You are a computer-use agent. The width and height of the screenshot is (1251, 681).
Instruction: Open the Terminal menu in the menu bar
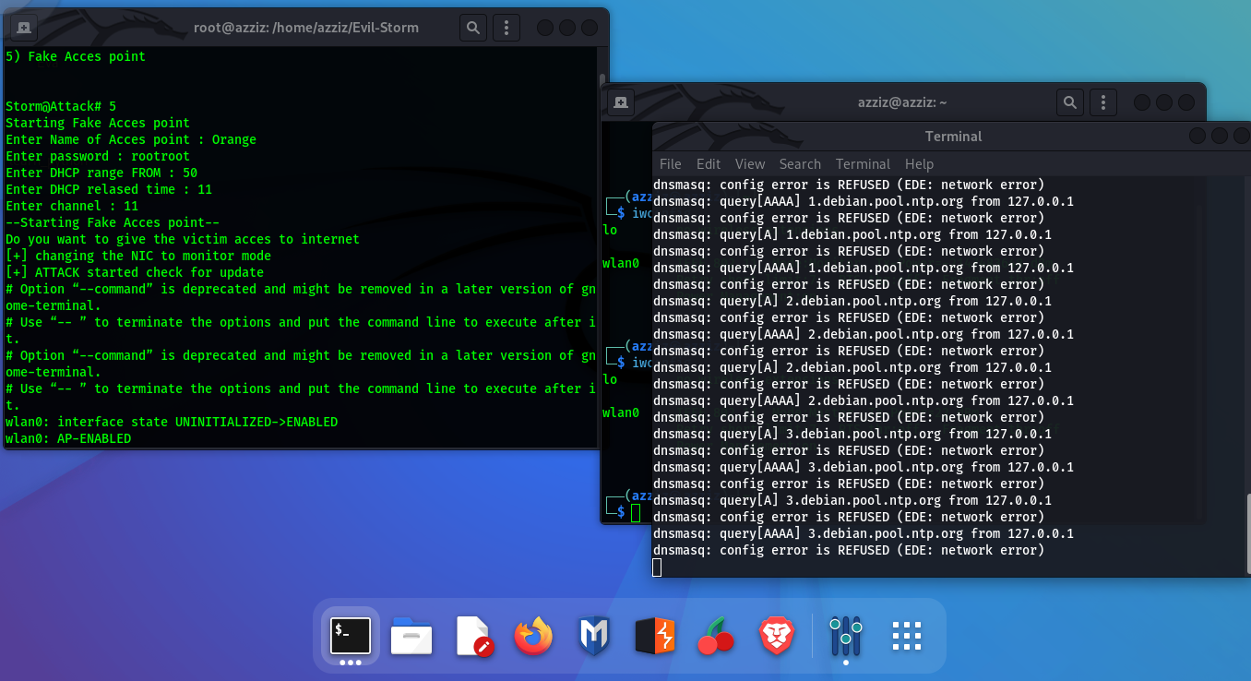click(x=862, y=163)
